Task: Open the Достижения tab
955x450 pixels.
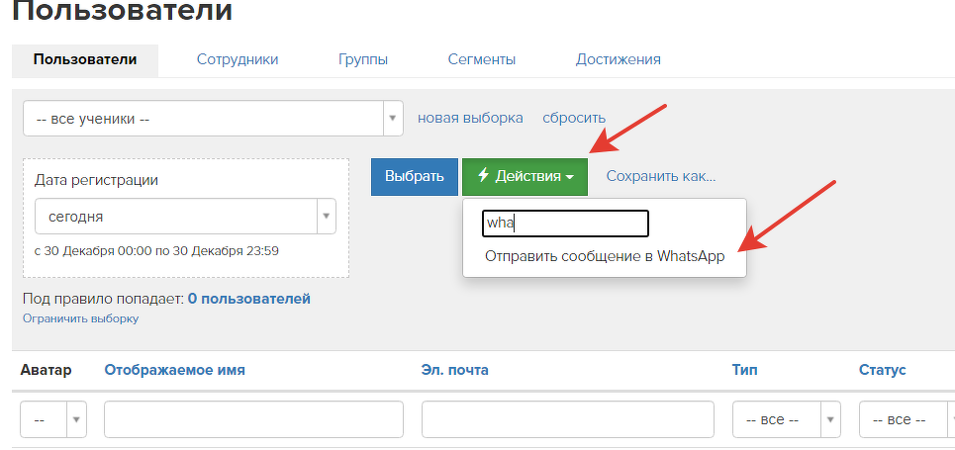Action: point(618,59)
